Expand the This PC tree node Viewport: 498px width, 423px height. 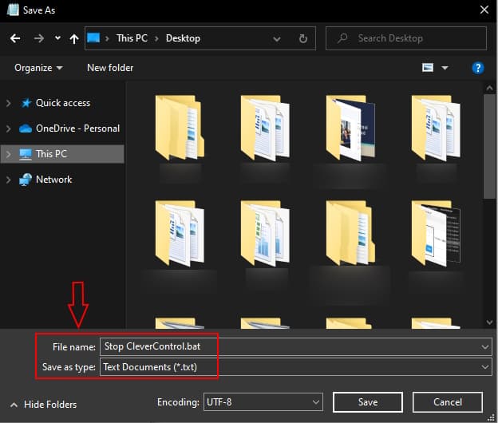click(x=9, y=154)
